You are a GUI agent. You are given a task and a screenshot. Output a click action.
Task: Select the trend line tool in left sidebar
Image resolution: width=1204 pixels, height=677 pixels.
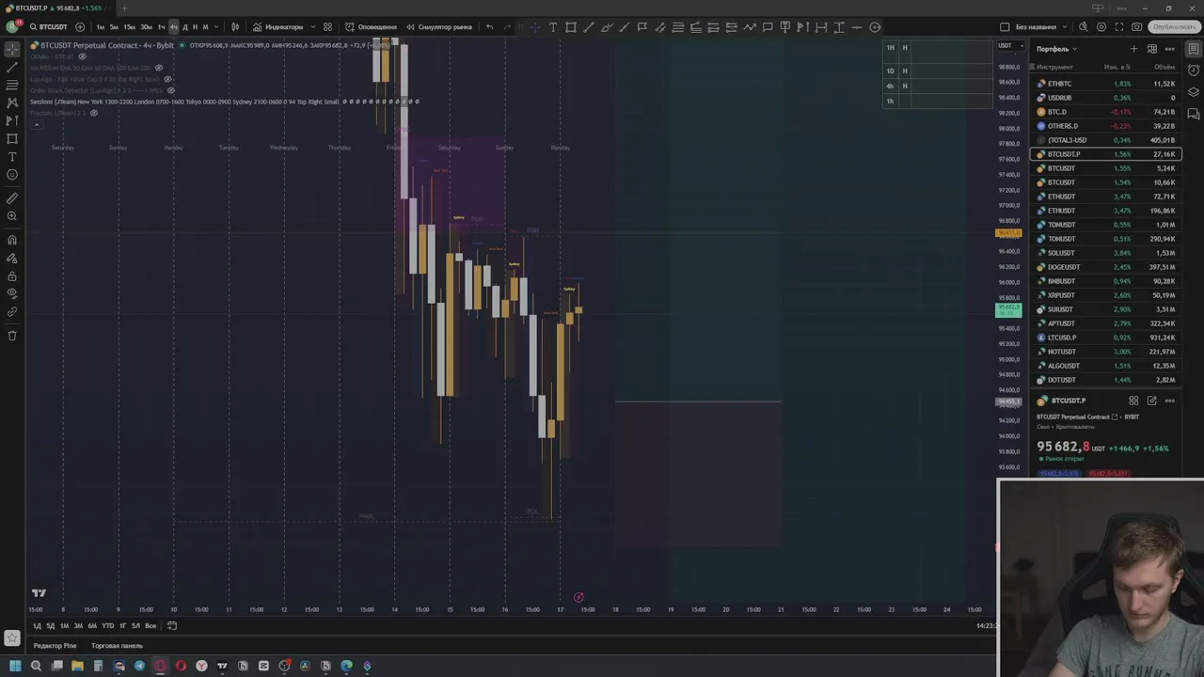[x=12, y=68]
